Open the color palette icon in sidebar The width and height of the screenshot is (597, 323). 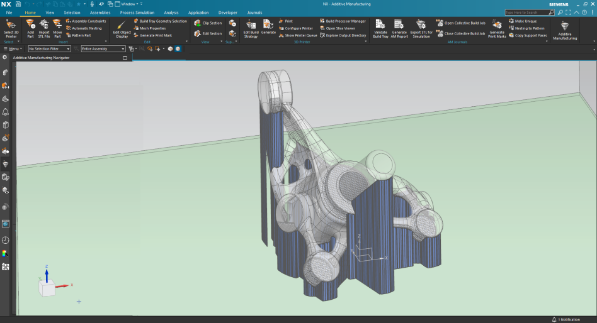(6, 253)
